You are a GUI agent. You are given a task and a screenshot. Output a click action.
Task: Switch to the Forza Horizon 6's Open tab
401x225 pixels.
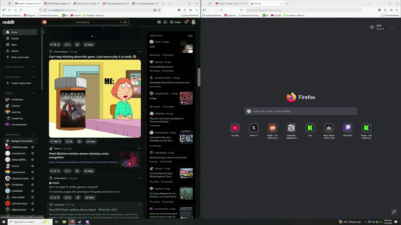(x=86, y=3)
